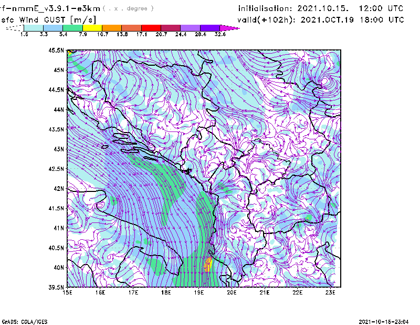Click the 18:00 UTC valid time

(382, 20)
